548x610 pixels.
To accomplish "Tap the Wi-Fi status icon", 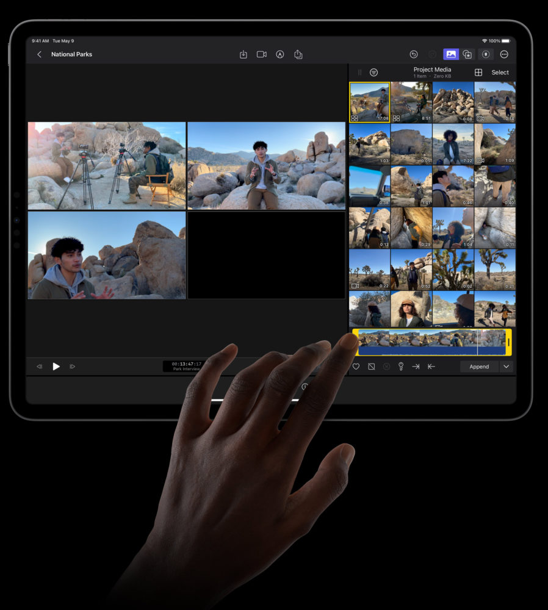I will coord(485,41).
